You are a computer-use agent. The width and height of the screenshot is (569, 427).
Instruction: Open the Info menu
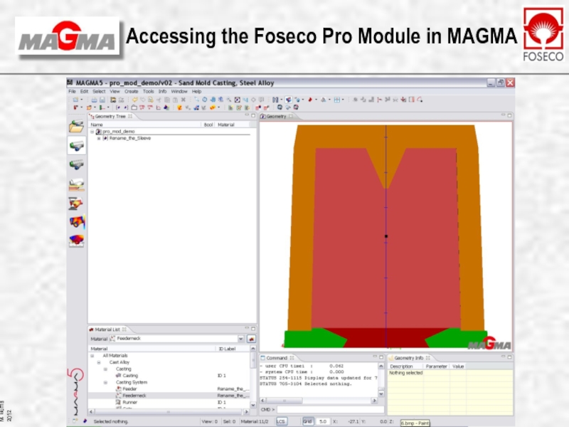coord(163,92)
